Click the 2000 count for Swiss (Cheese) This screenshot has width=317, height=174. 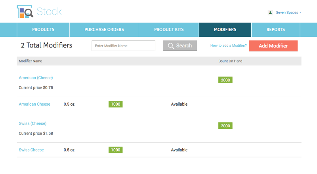tap(225, 126)
